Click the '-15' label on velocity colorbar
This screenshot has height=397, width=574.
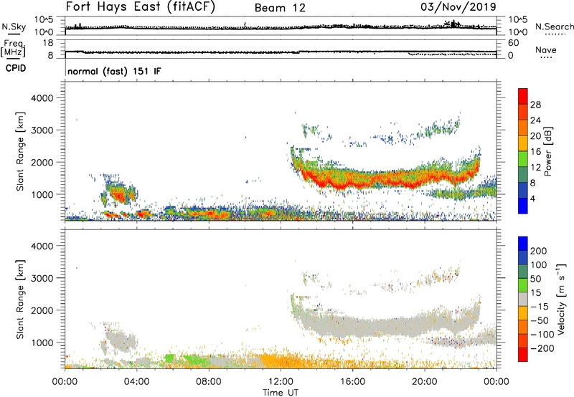tap(540, 306)
